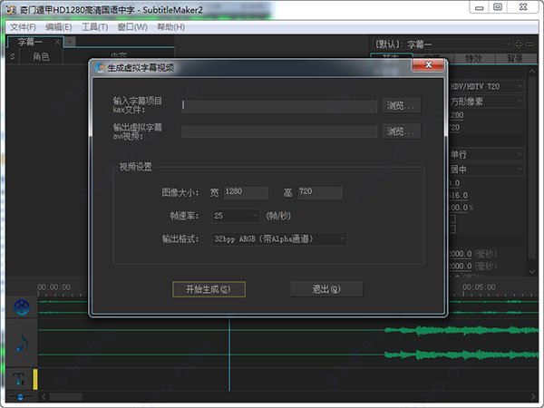The height and width of the screenshot is (408, 544).
Task: Click the subtitle track T icon
Action: [x=19, y=379]
